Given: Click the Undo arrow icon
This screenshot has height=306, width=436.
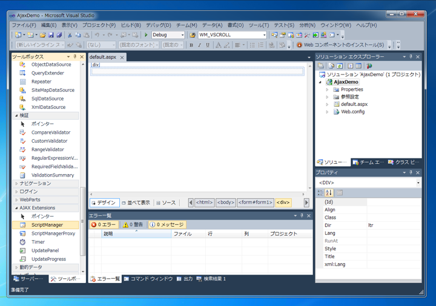Looking at the screenshot, I should tap(97, 35).
